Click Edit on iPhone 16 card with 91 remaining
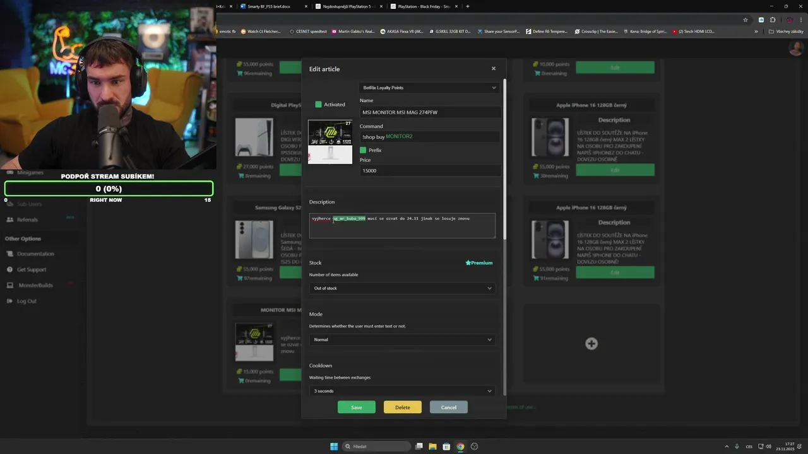 pyautogui.click(x=615, y=272)
